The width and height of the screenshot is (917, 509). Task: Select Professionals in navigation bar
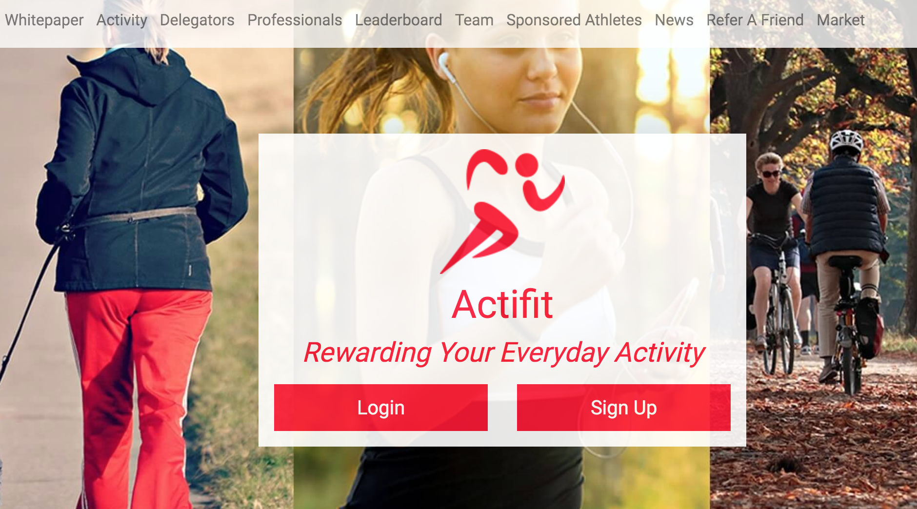[x=295, y=20]
